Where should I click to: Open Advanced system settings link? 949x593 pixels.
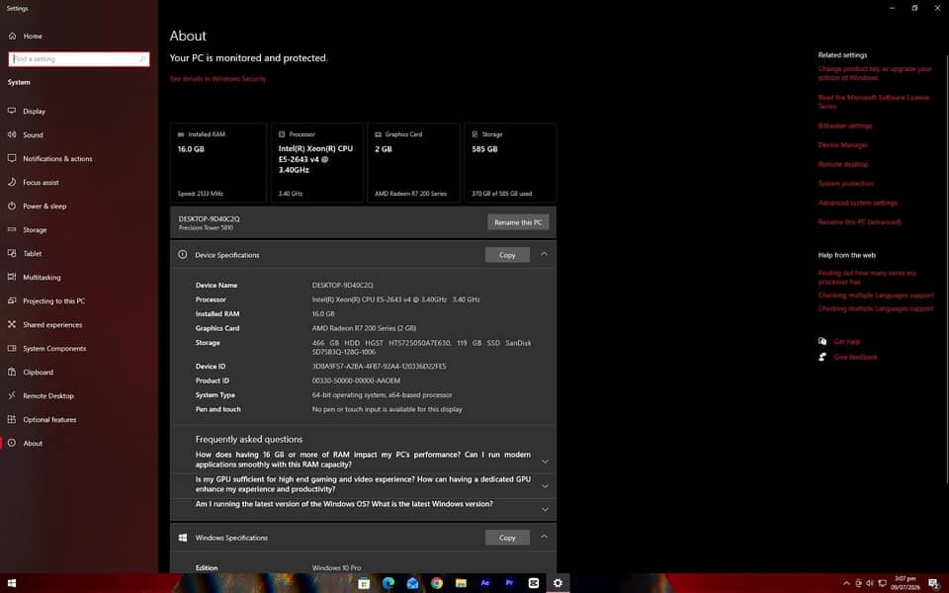pyautogui.click(x=858, y=203)
